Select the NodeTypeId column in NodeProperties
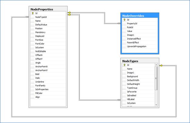190x123 pixels. pyautogui.click(x=41, y=17)
